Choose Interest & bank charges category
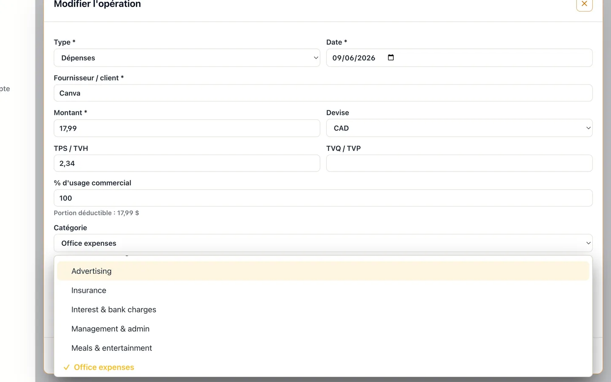The image size is (611, 382). point(323,309)
